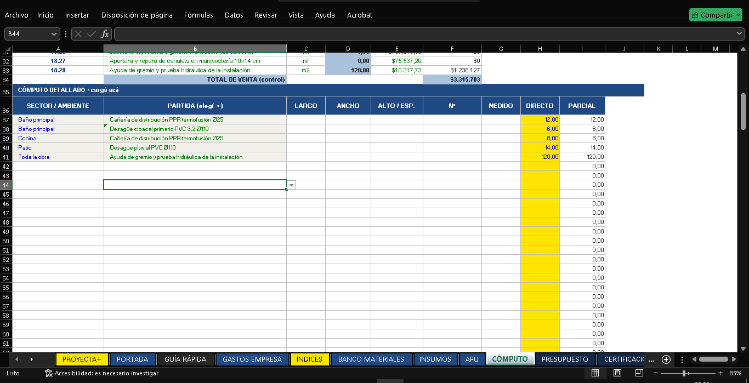Open the cell B44 validation dropdown arrow
The image size is (749, 383).
[292, 185]
